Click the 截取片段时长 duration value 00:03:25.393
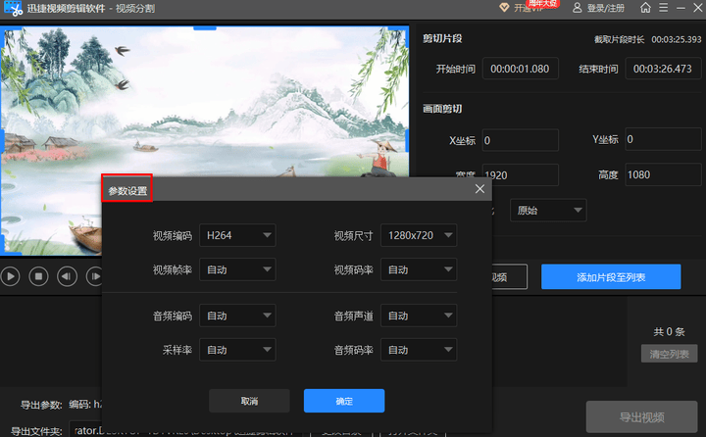This screenshot has width=706, height=437. click(x=677, y=39)
